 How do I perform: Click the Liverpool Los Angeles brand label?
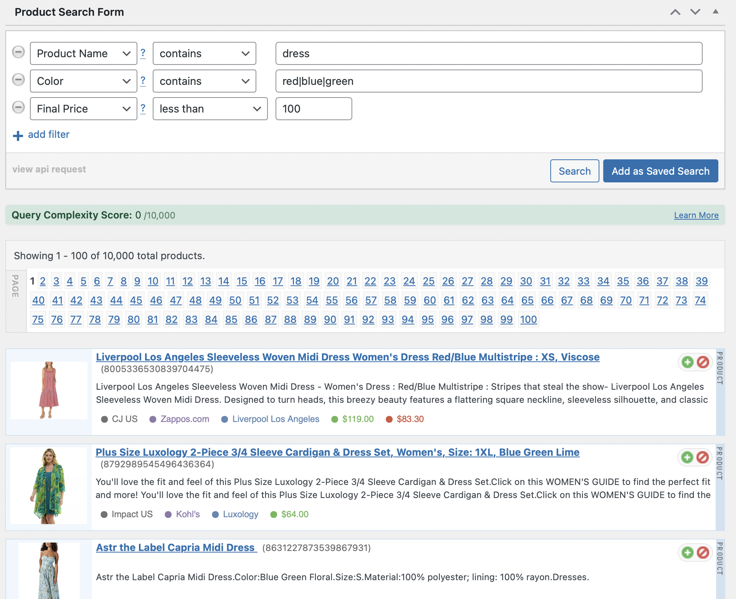[x=276, y=419]
